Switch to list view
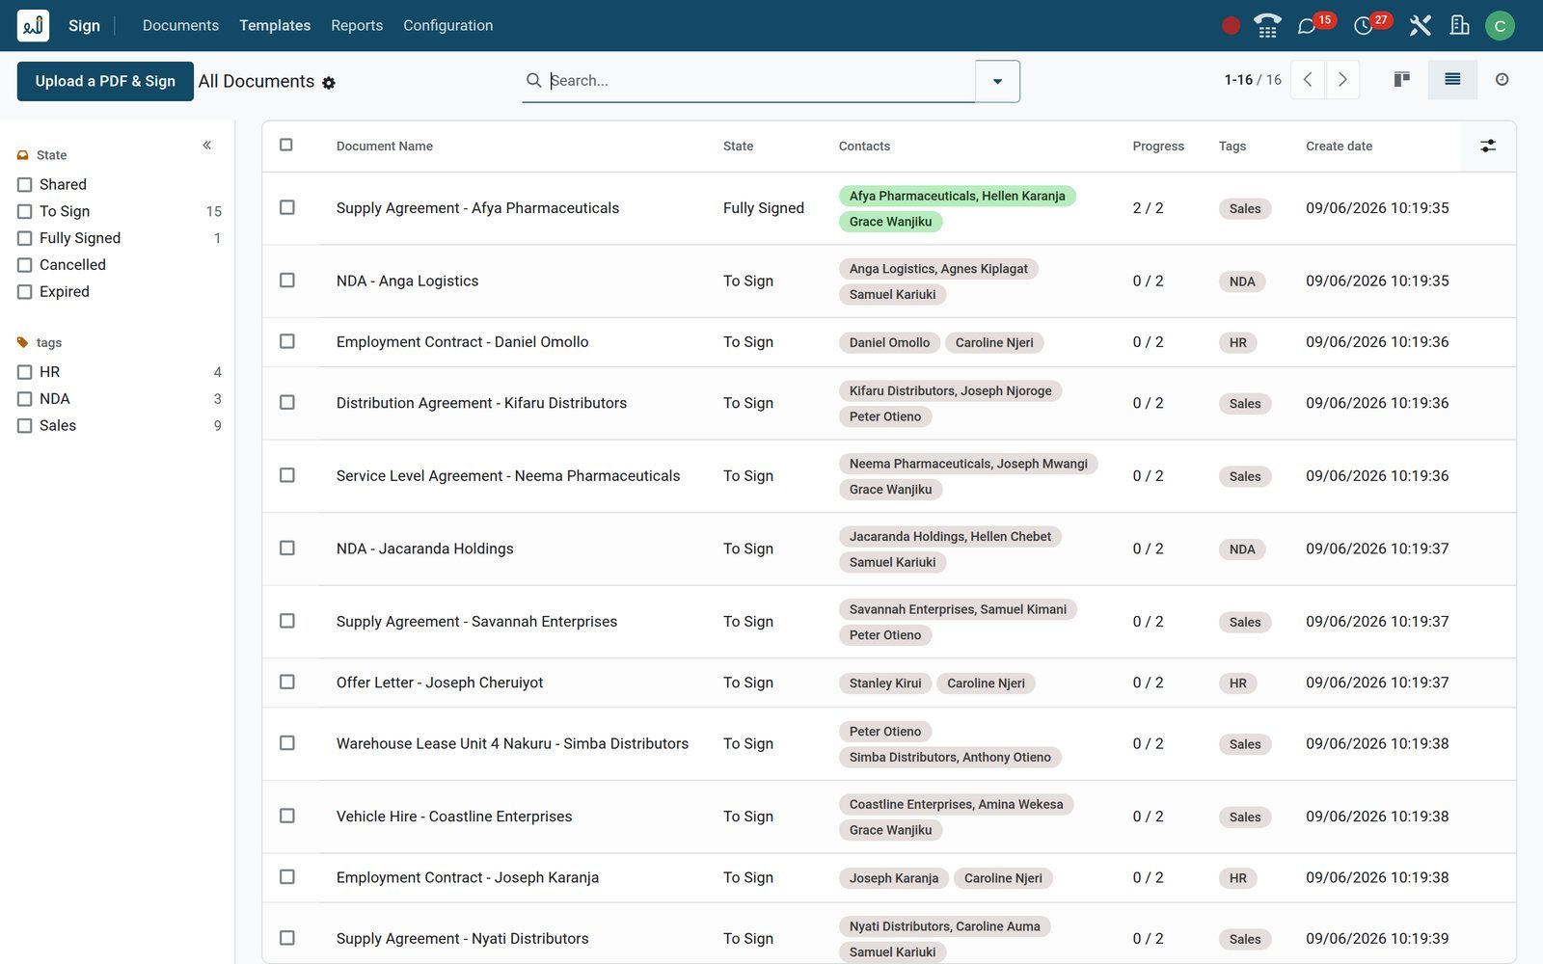The width and height of the screenshot is (1543, 964). [x=1452, y=79]
